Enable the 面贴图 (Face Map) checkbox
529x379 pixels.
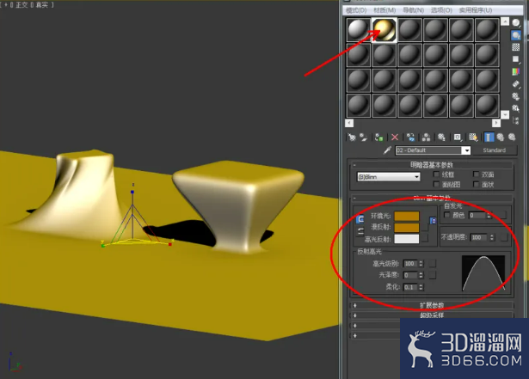pos(436,184)
